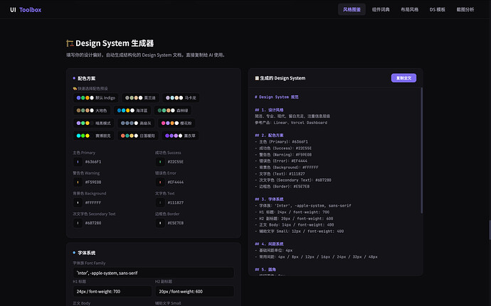Click the page's vertical scrollbar thumb
The width and height of the screenshot is (491, 306).
(x=490, y=230)
